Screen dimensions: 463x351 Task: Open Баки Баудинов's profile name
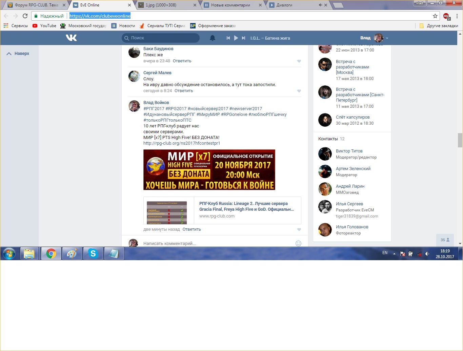point(158,49)
